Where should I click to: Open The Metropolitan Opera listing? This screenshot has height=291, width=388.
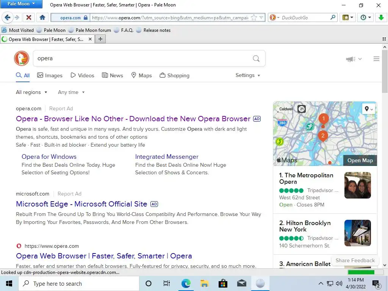point(306,178)
